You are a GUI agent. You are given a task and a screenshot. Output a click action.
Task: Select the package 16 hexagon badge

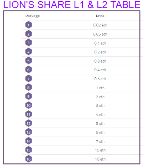(28, 159)
